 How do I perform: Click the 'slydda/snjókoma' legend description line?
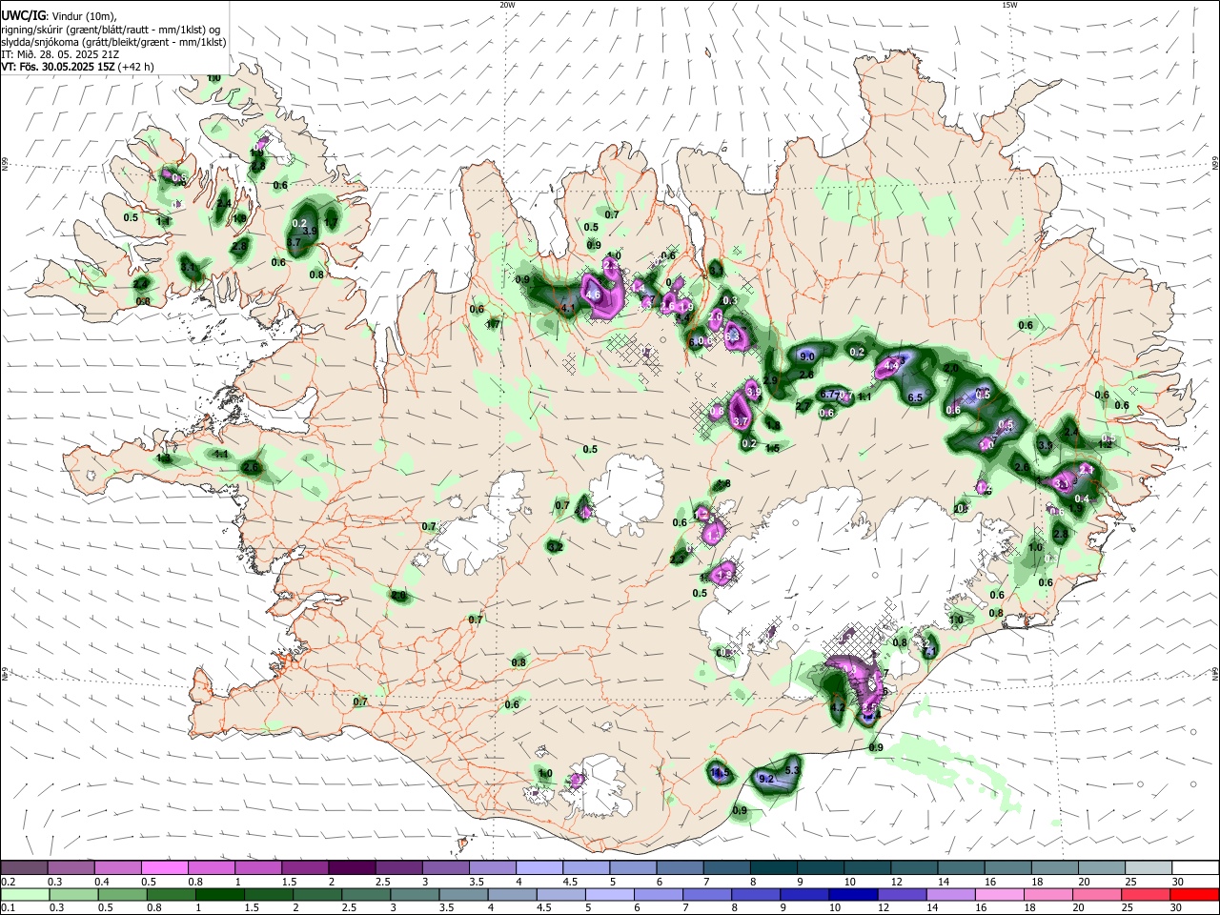(x=113, y=41)
